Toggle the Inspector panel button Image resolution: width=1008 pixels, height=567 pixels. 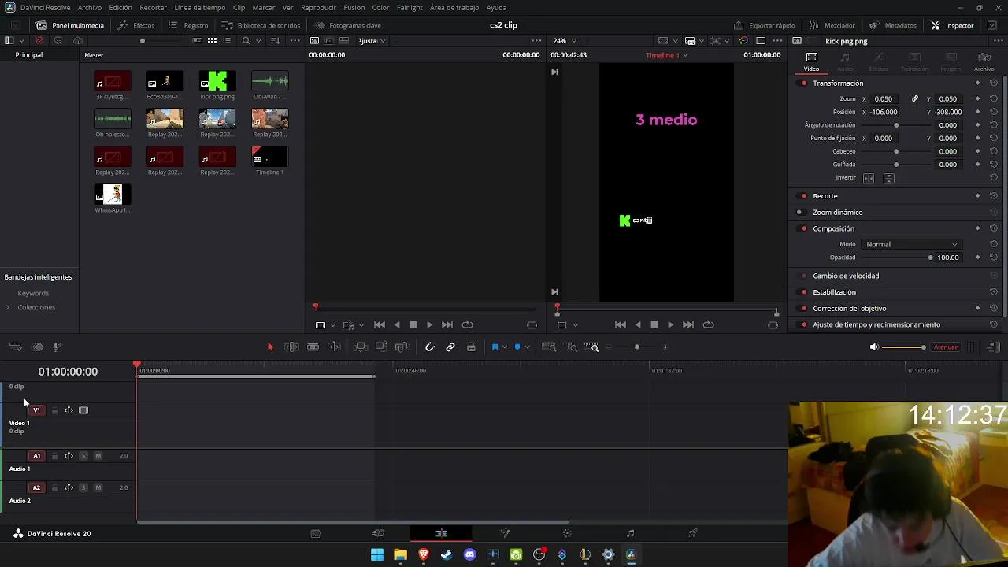952,25
